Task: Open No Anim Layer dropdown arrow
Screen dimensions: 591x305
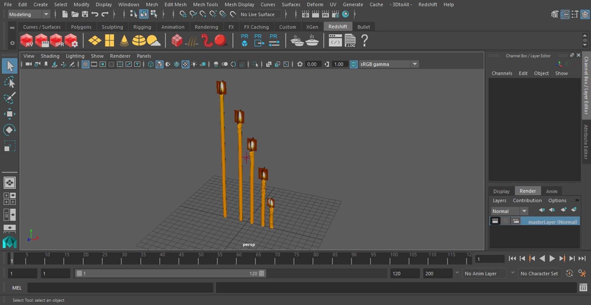Action: click(x=457, y=273)
